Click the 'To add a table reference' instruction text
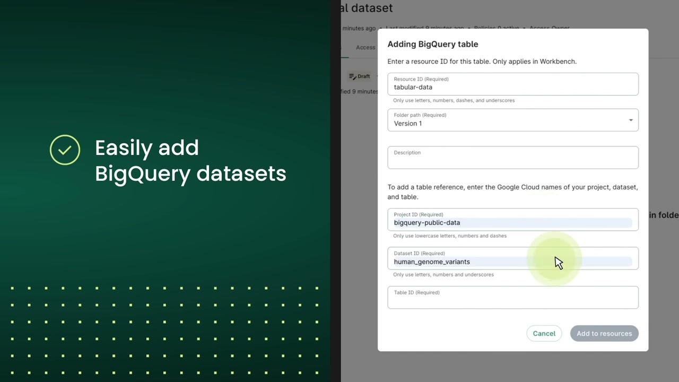Image resolution: width=679 pixels, height=382 pixels. (x=513, y=192)
